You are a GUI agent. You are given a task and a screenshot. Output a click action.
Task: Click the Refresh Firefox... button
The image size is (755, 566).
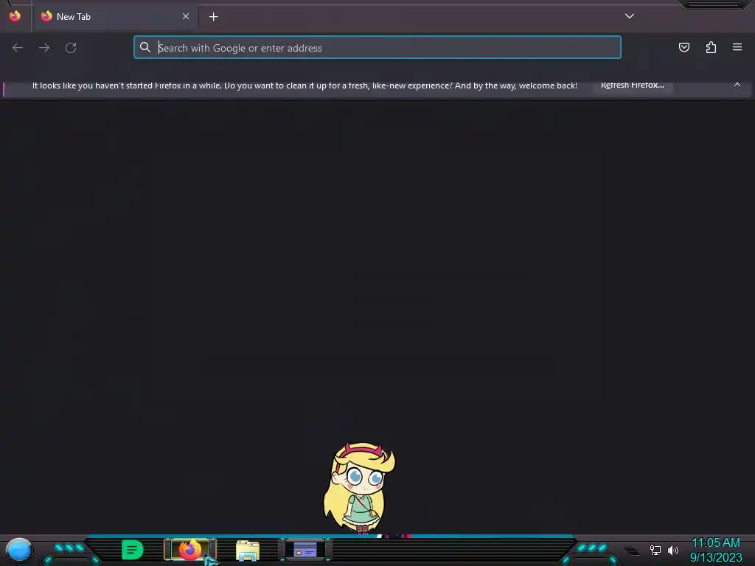click(x=632, y=85)
